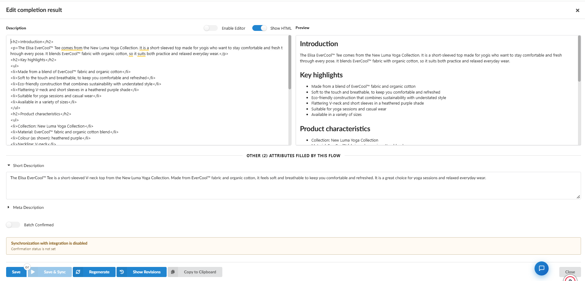Click the Short Description textarea resize handle
585x281 pixels.
click(x=578, y=197)
